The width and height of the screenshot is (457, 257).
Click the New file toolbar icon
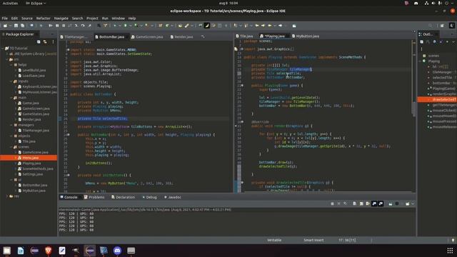5,26
